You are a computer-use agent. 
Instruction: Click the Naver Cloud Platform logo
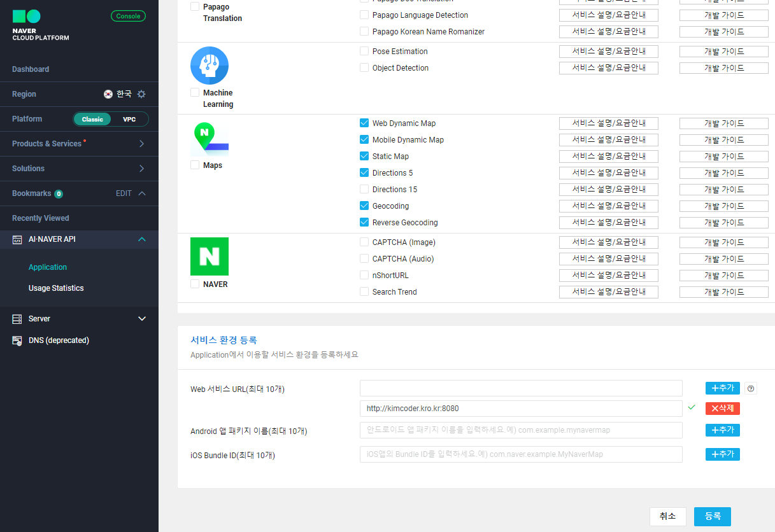[41, 25]
